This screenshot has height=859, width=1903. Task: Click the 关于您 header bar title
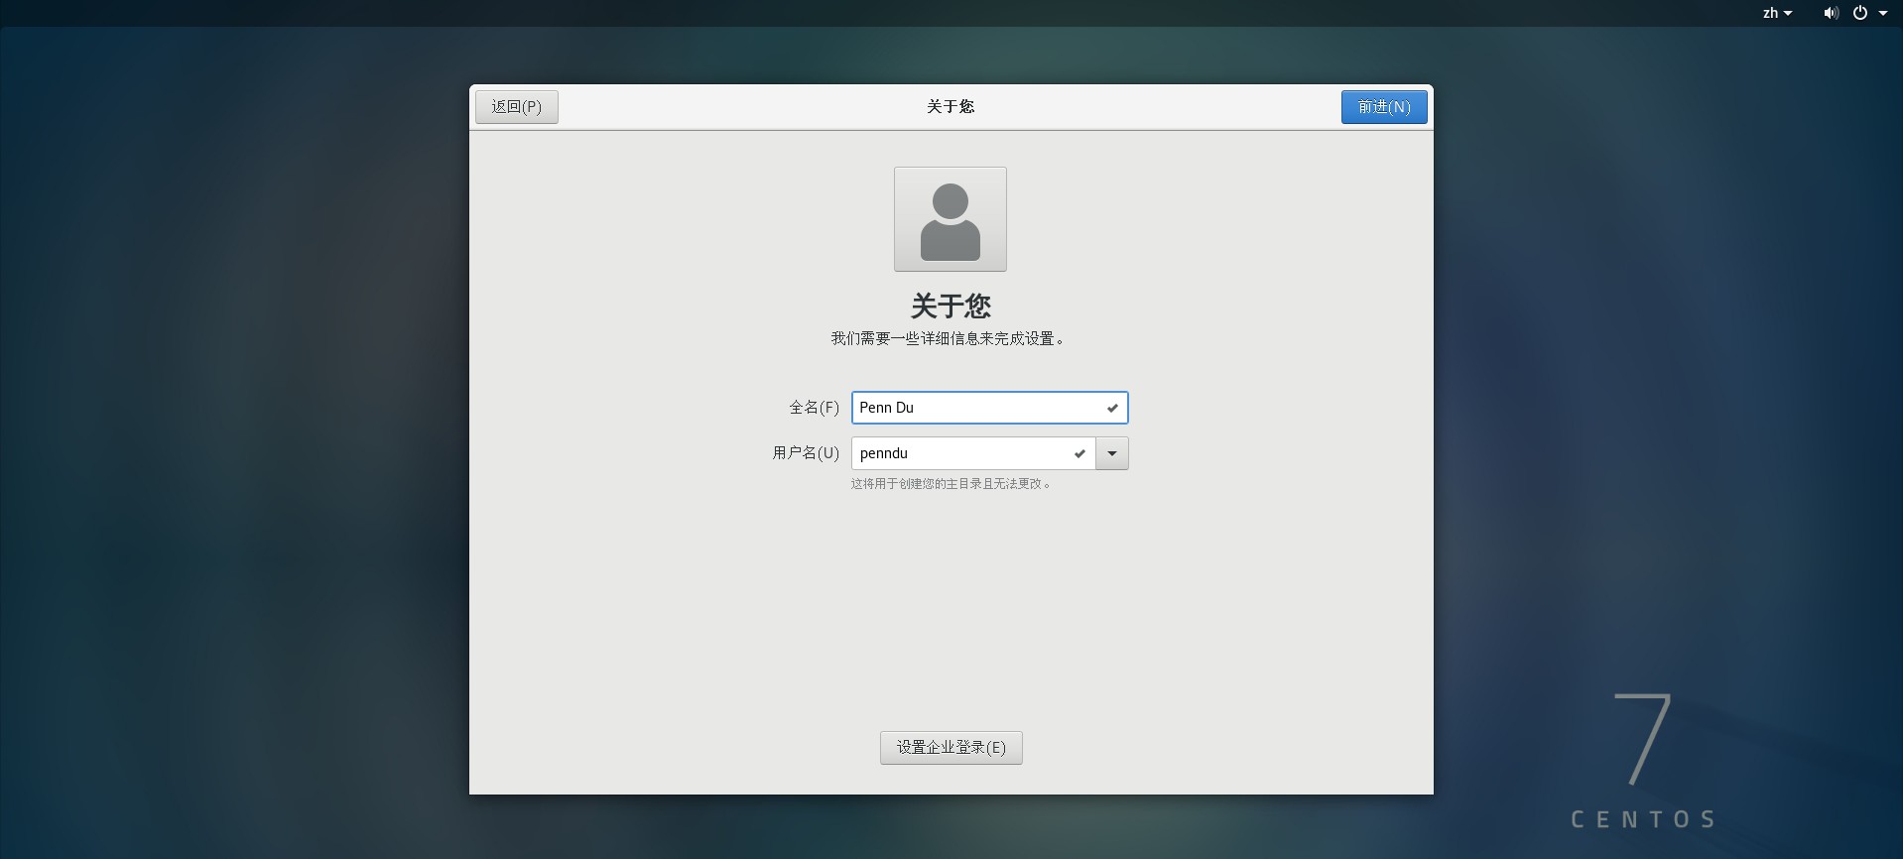click(x=951, y=106)
